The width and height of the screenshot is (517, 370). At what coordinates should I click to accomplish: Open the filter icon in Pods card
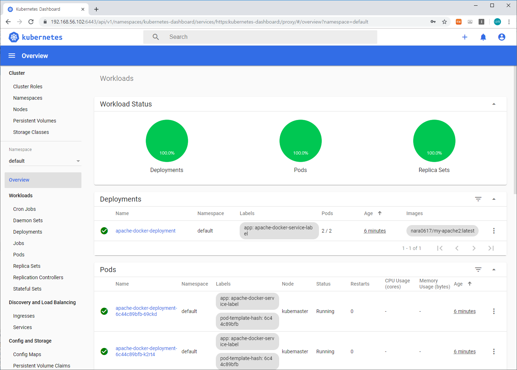click(478, 270)
